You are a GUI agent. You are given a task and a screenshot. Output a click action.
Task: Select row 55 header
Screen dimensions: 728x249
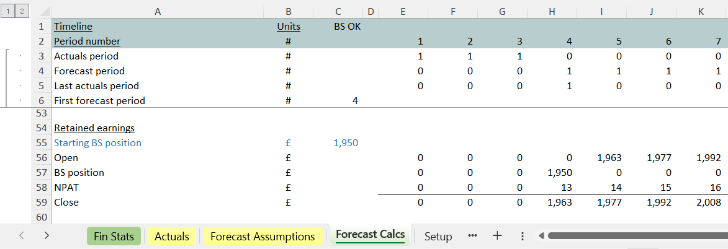(x=42, y=143)
